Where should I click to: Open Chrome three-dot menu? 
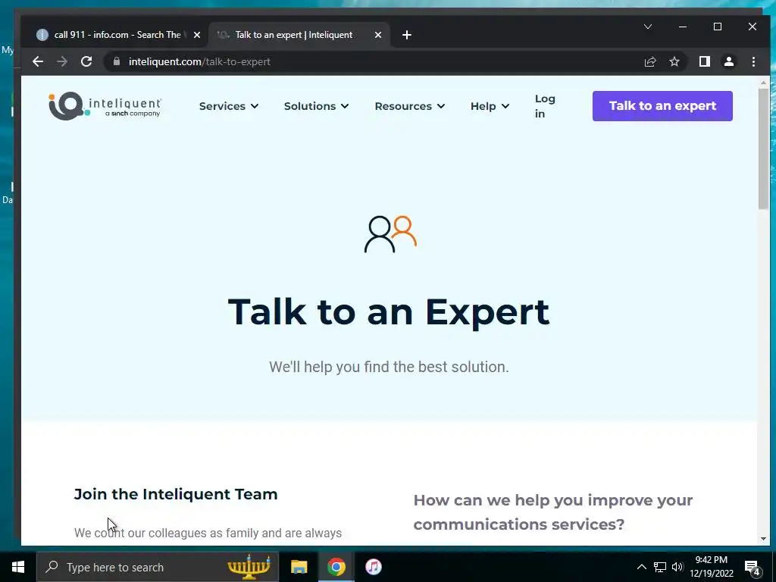(x=753, y=61)
